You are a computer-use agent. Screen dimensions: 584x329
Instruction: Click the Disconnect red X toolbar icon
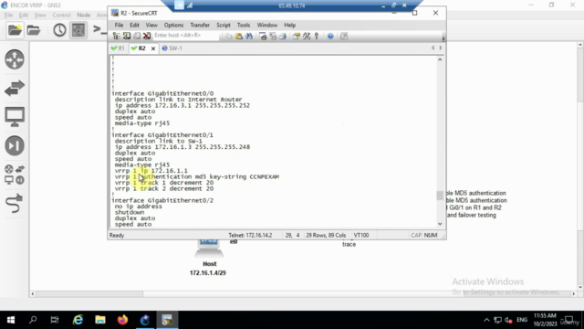pos(147,36)
